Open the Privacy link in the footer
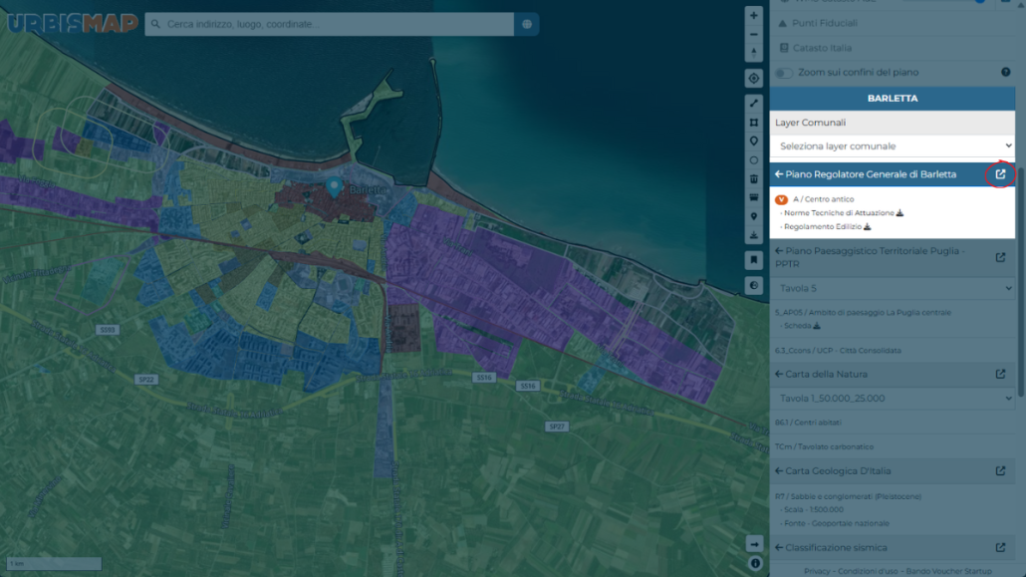Viewport: 1026px width, 577px height. click(817, 571)
